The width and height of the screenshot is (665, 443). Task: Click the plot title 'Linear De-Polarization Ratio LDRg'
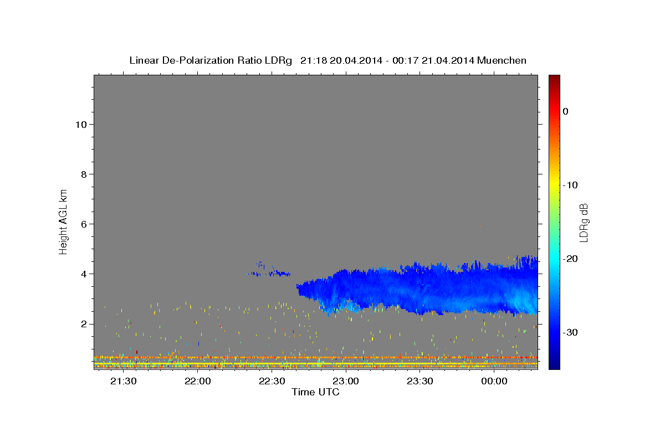click(211, 60)
